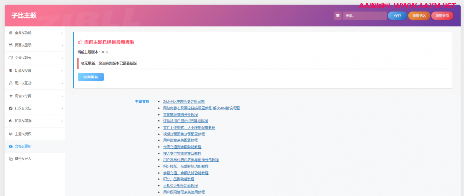
Task: Focus the 搜索 search field
Action: click(364, 16)
